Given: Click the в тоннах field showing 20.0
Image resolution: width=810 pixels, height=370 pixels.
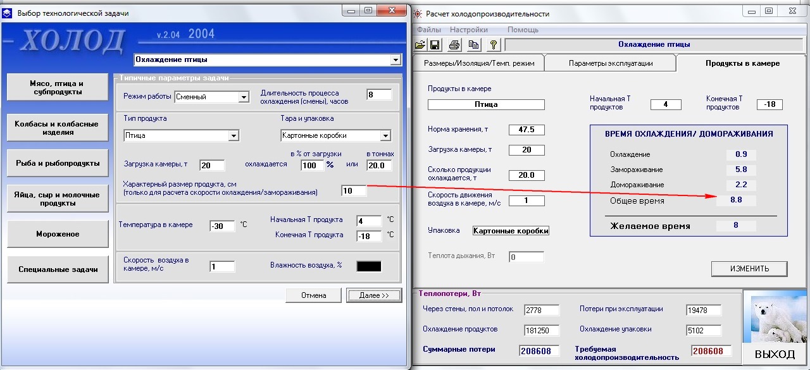Looking at the screenshot, I should (379, 165).
